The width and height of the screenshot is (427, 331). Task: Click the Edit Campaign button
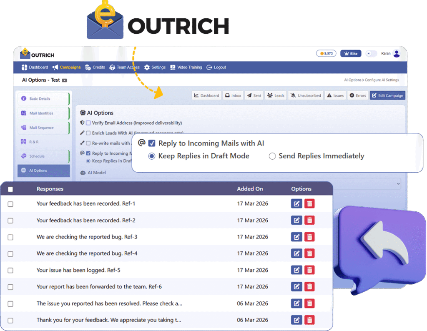[387, 95]
